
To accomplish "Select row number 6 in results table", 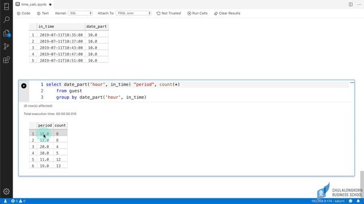I will (33, 166).
